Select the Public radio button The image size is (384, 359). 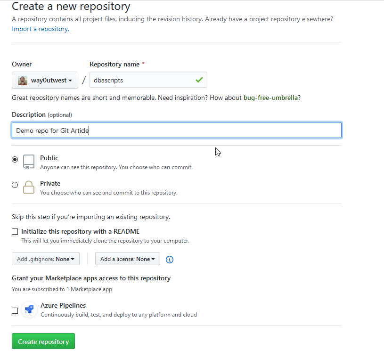tap(15, 160)
